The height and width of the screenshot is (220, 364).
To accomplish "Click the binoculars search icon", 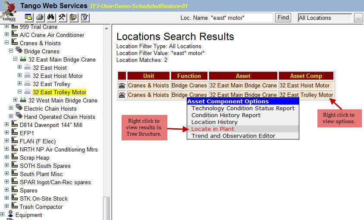I will [x=51, y=17].
